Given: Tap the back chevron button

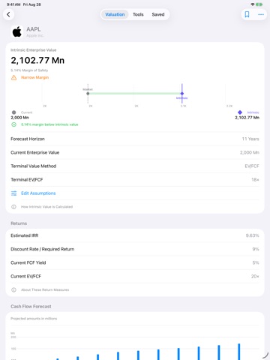Looking at the screenshot, I should [8, 14].
